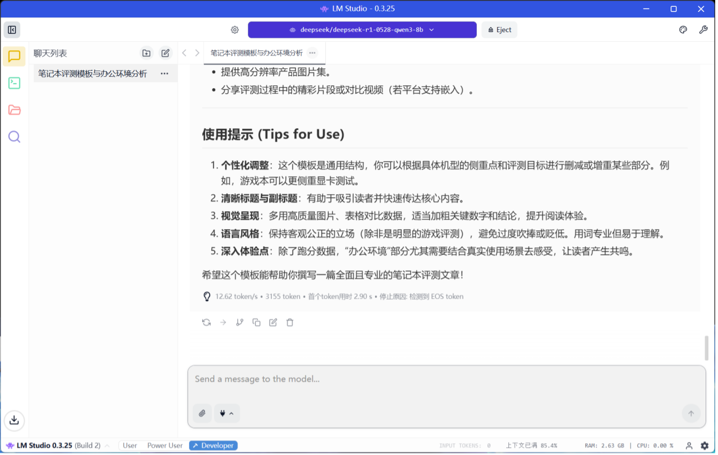Click the download button in sidebar
The image size is (718, 455).
click(14, 420)
